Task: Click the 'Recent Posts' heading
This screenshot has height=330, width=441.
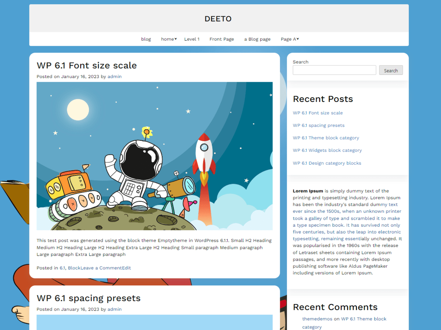Action: point(323,99)
